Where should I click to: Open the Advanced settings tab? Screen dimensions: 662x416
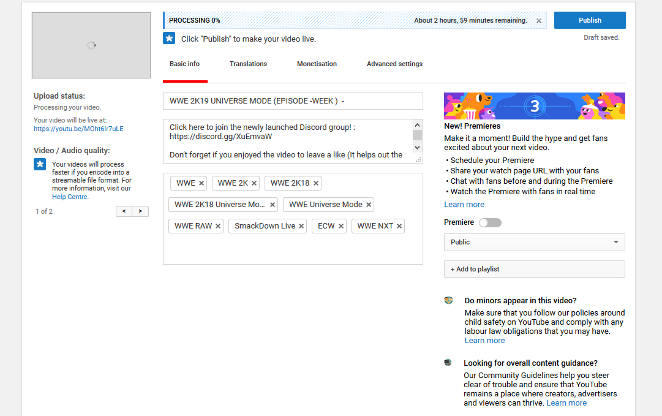[x=394, y=64]
